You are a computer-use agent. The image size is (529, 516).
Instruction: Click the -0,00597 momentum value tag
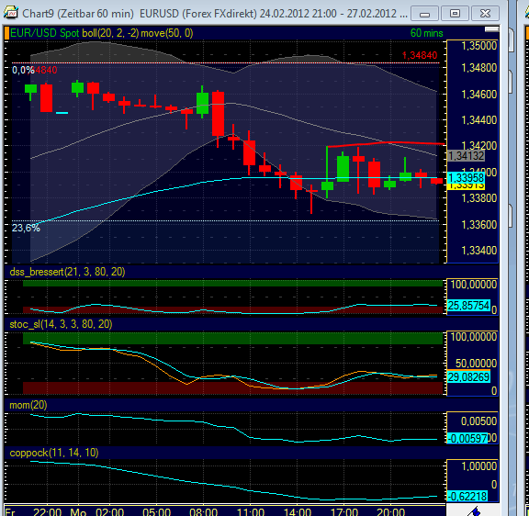coord(467,438)
